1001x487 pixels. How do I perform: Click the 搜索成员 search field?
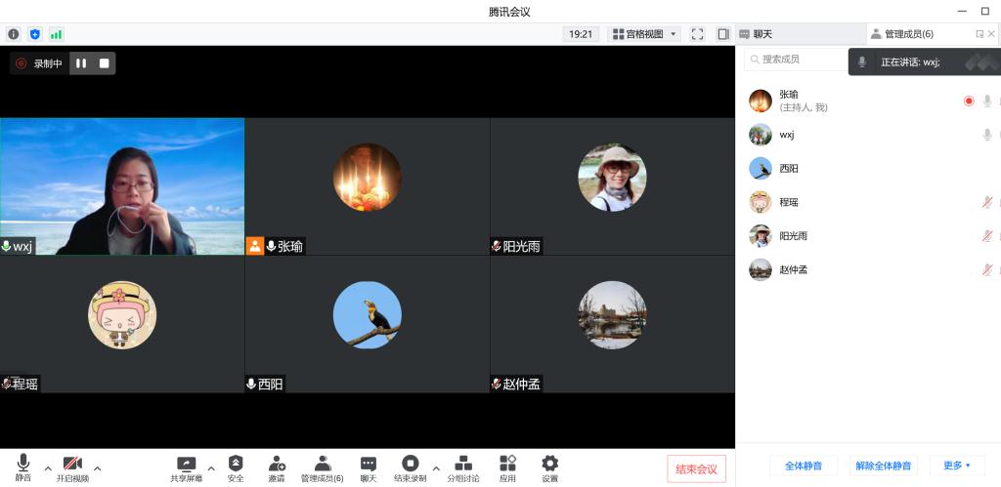[x=798, y=60]
